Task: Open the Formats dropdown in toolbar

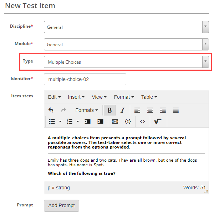Action: 87,110
